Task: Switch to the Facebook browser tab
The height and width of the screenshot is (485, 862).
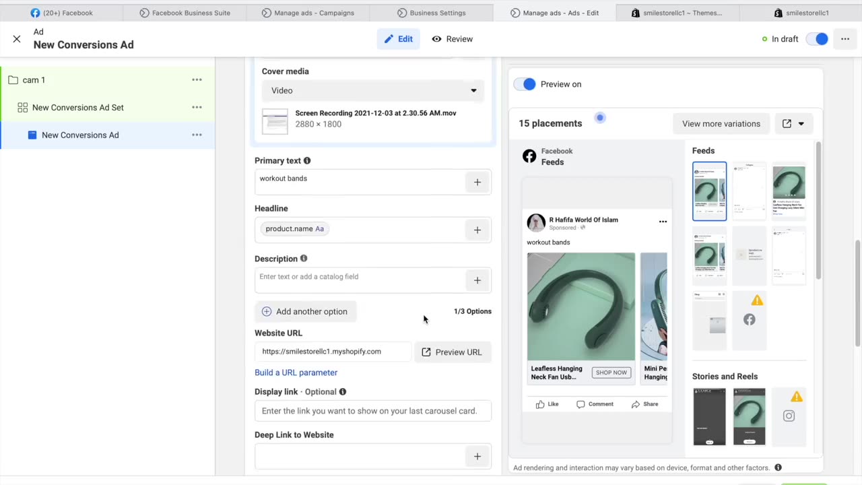Action: [62, 13]
